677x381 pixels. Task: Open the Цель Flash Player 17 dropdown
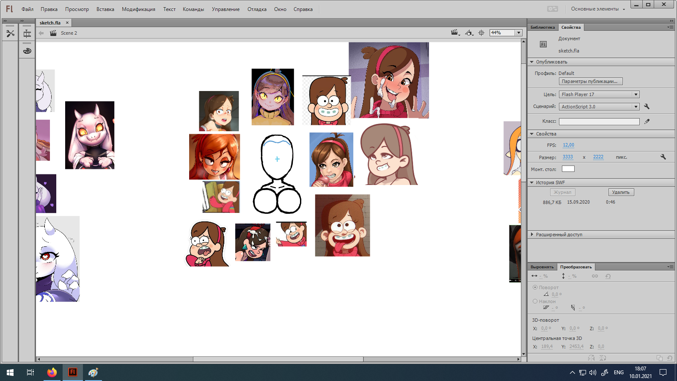(599, 94)
